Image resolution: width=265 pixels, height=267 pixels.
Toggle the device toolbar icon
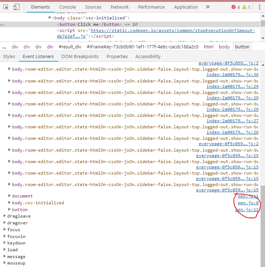[17, 7]
